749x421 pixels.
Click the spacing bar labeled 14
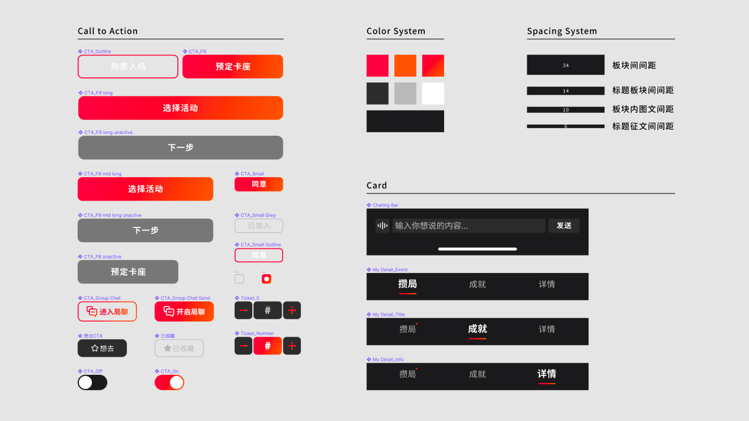pos(566,91)
